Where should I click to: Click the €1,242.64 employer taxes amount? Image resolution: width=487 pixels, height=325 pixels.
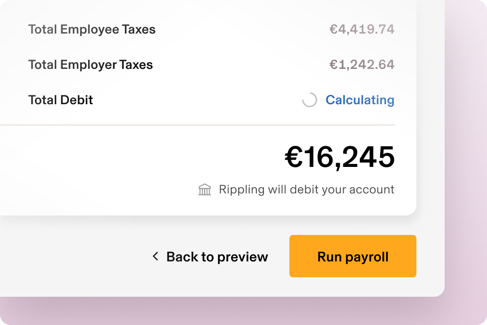tap(362, 65)
